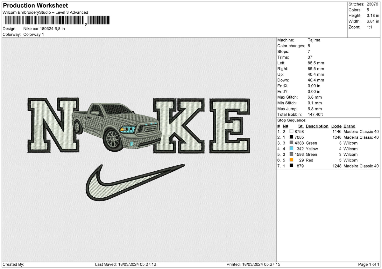Click the Left value 86.5 mm

316,63
